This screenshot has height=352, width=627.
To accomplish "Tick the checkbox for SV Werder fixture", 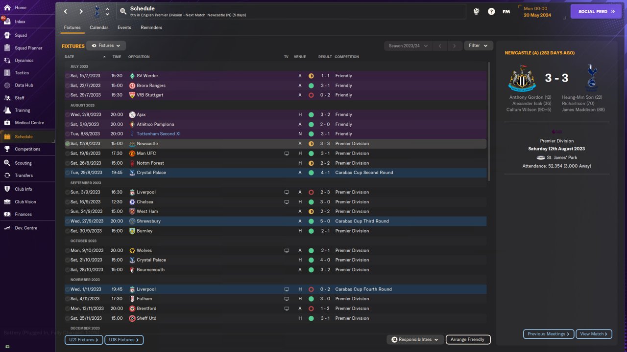I will [x=68, y=76].
